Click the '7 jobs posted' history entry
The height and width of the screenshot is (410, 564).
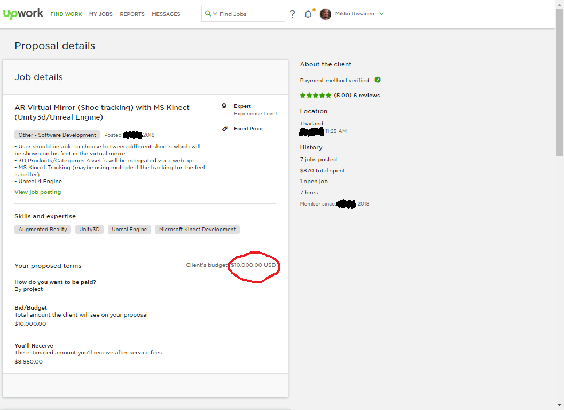pos(318,159)
